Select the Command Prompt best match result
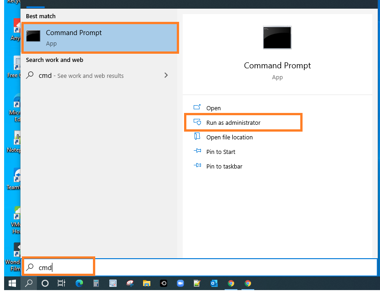This screenshot has height=291, width=380. coord(100,38)
